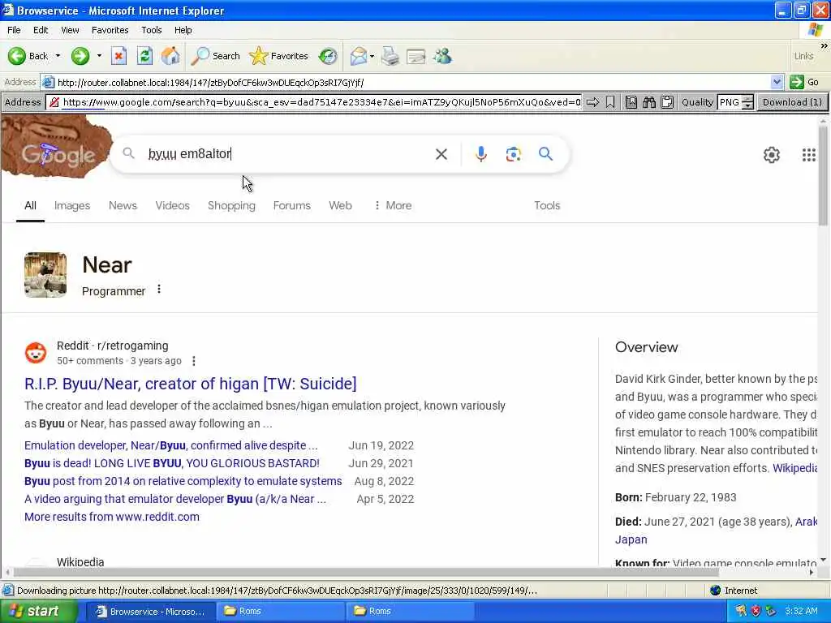This screenshot has height=623, width=831.
Task: Click the Browservice google.com URL field
Action: click(x=316, y=102)
